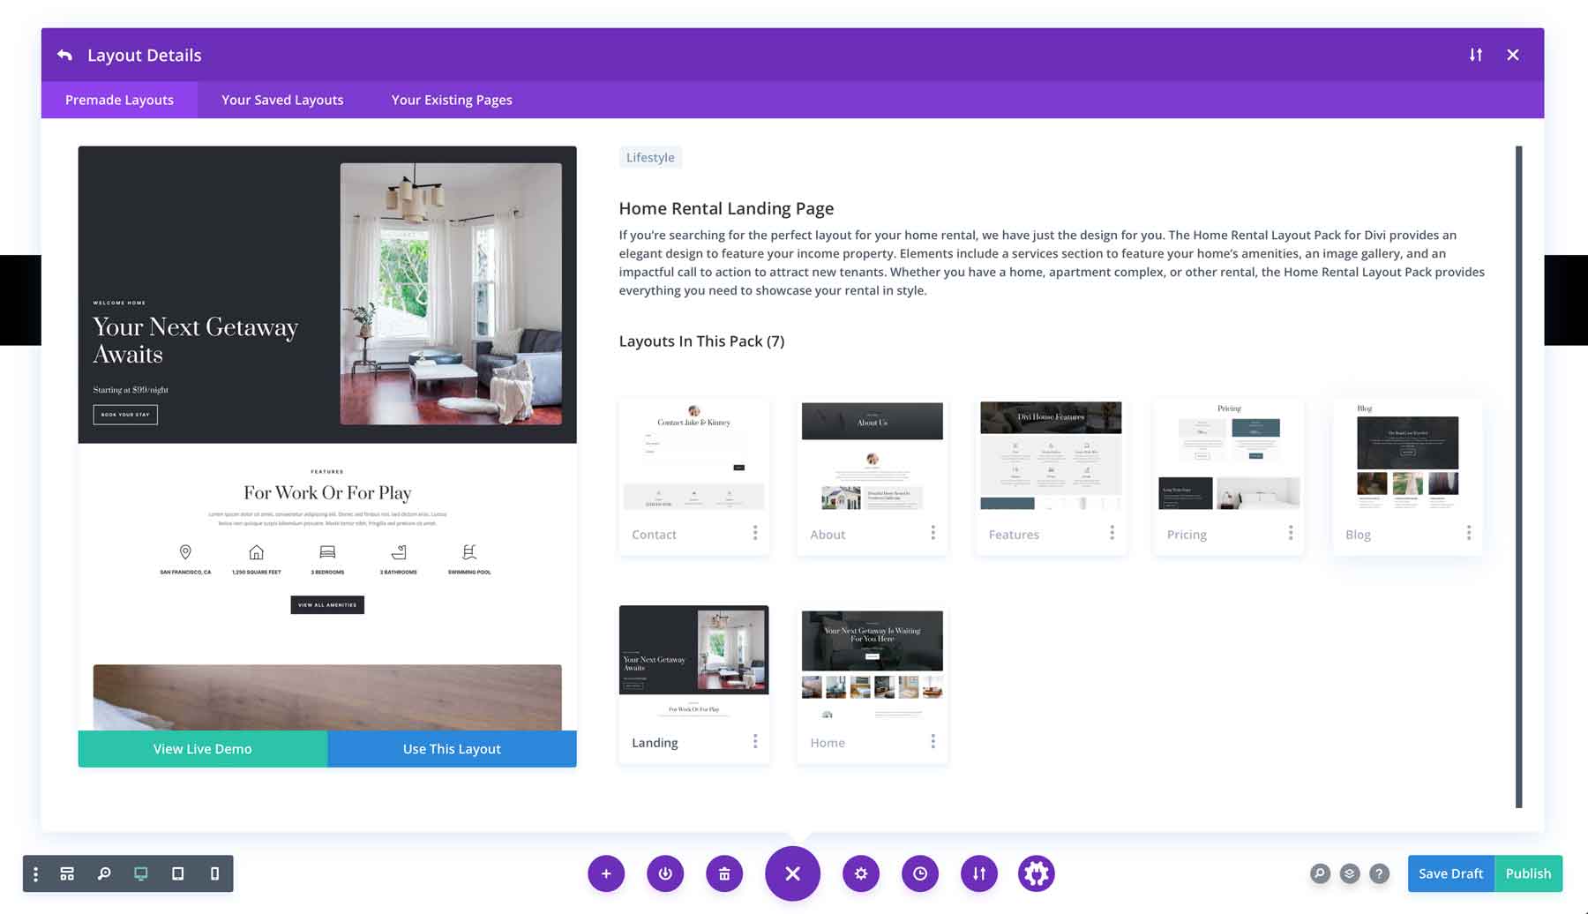Open the editing history clock icon
Screen dimensions: 1588x914
coord(920,873)
